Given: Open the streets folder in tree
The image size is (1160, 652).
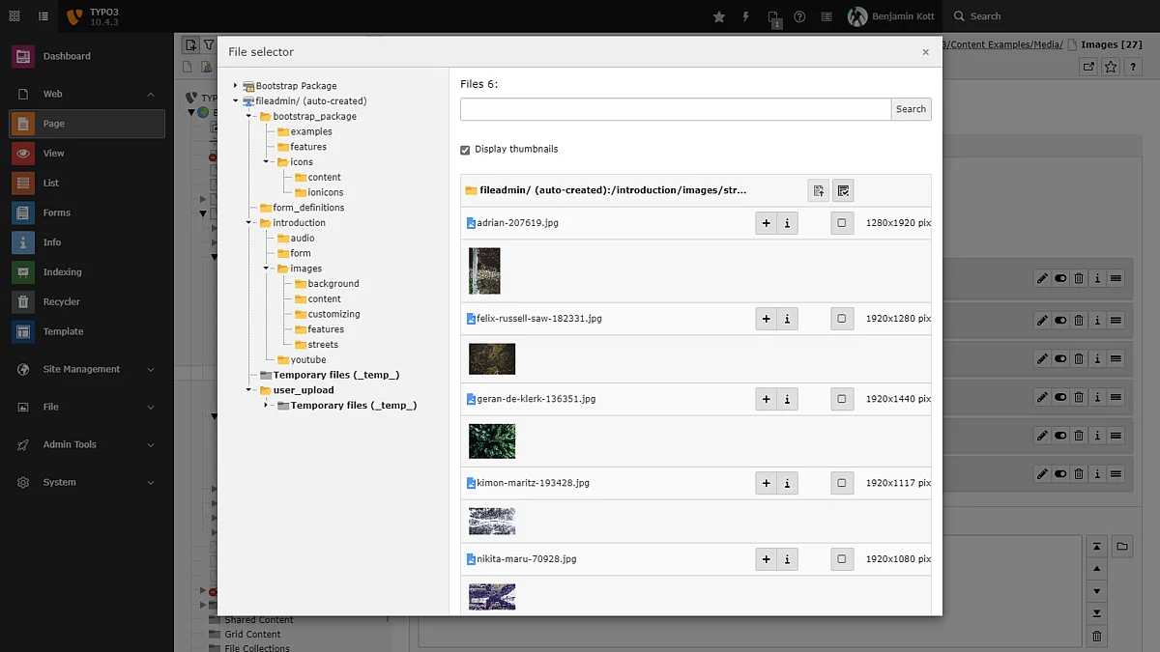Looking at the screenshot, I should point(323,345).
